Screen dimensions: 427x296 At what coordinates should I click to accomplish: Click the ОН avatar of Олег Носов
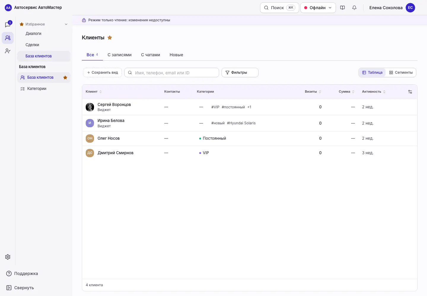tap(90, 139)
